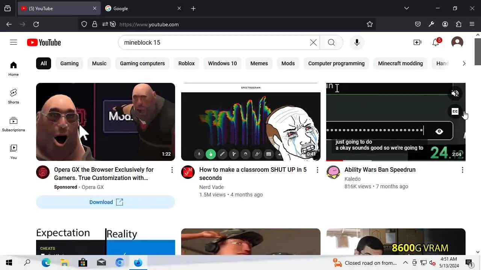Show more category chips with right arrow

464,63
